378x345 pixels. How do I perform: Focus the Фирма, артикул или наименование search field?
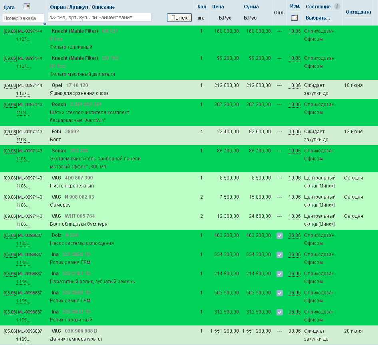99,17
